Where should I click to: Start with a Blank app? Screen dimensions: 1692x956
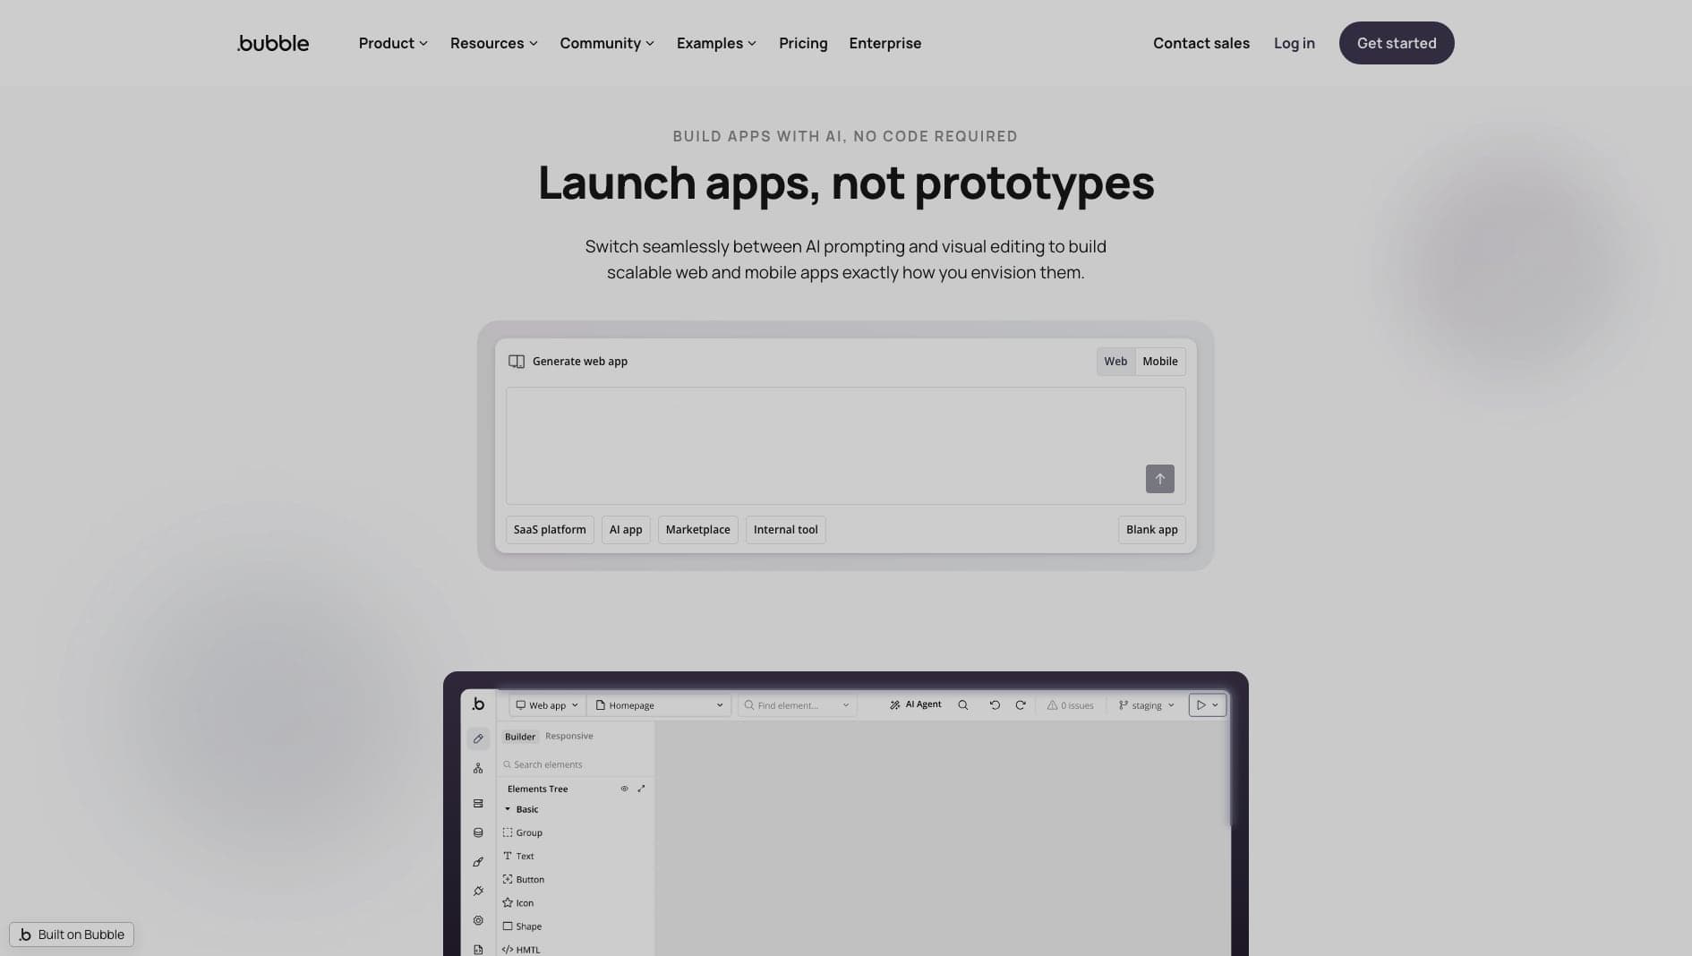click(x=1151, y=530)
